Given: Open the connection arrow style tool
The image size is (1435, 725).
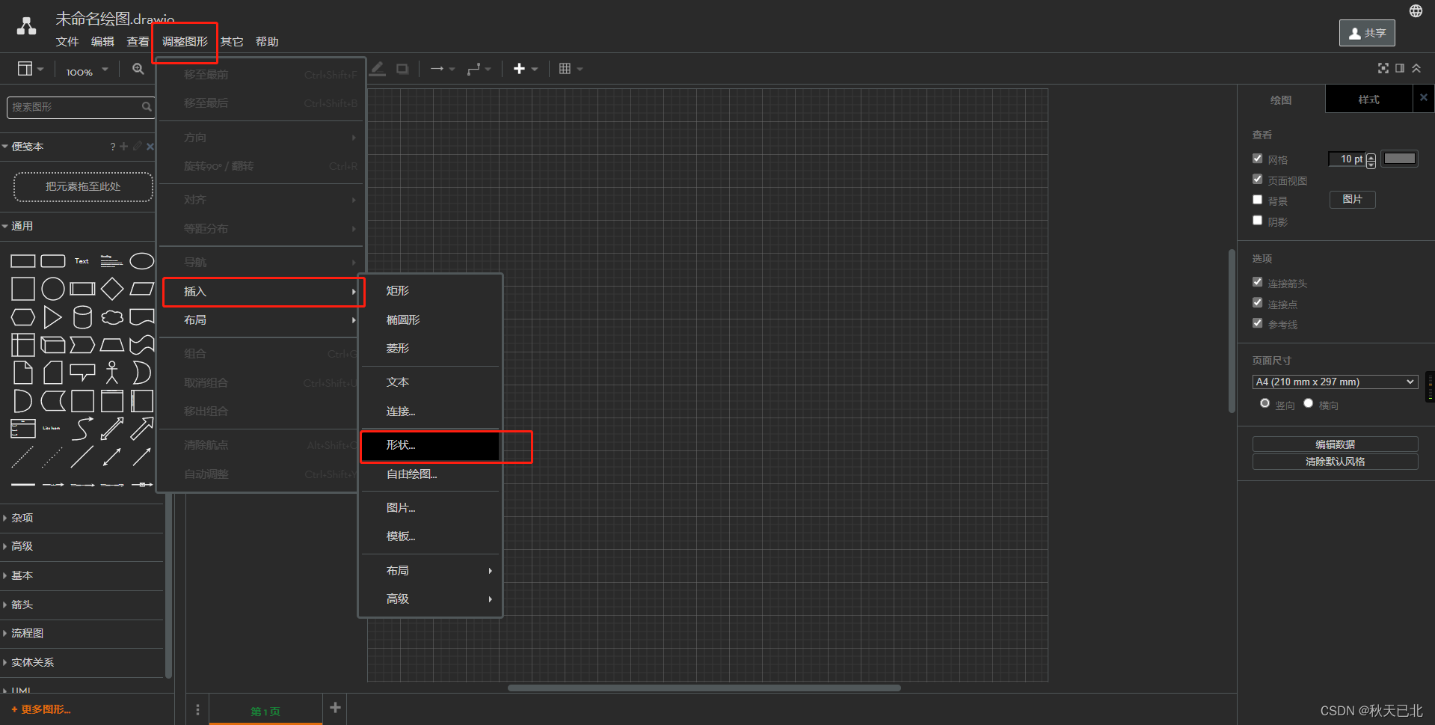Looking at the screenshot, I should pyautogui.click(x=442, y=69).
